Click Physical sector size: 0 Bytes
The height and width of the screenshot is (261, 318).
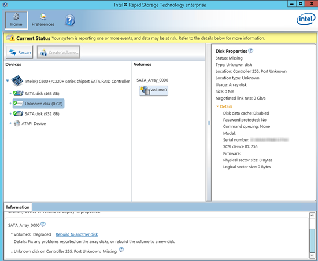[x=248, y=160]
